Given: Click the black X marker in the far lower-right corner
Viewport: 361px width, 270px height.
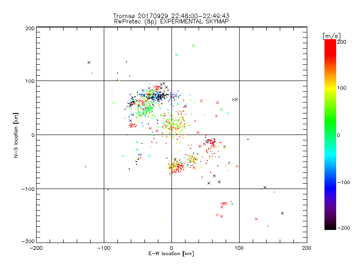Looking at the screenshot, I should pyautogui.click(x=282, y=213).
